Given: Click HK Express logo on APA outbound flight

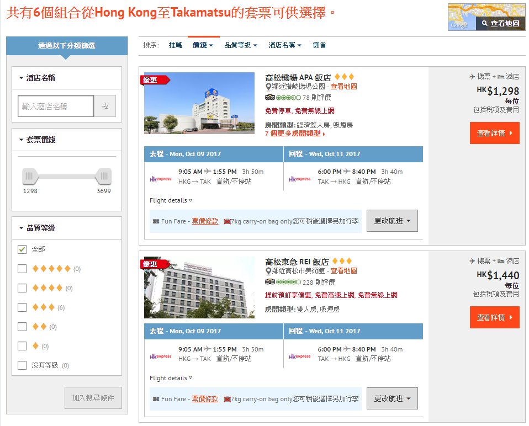Looking at the screenshot, I should click(161, 179).
